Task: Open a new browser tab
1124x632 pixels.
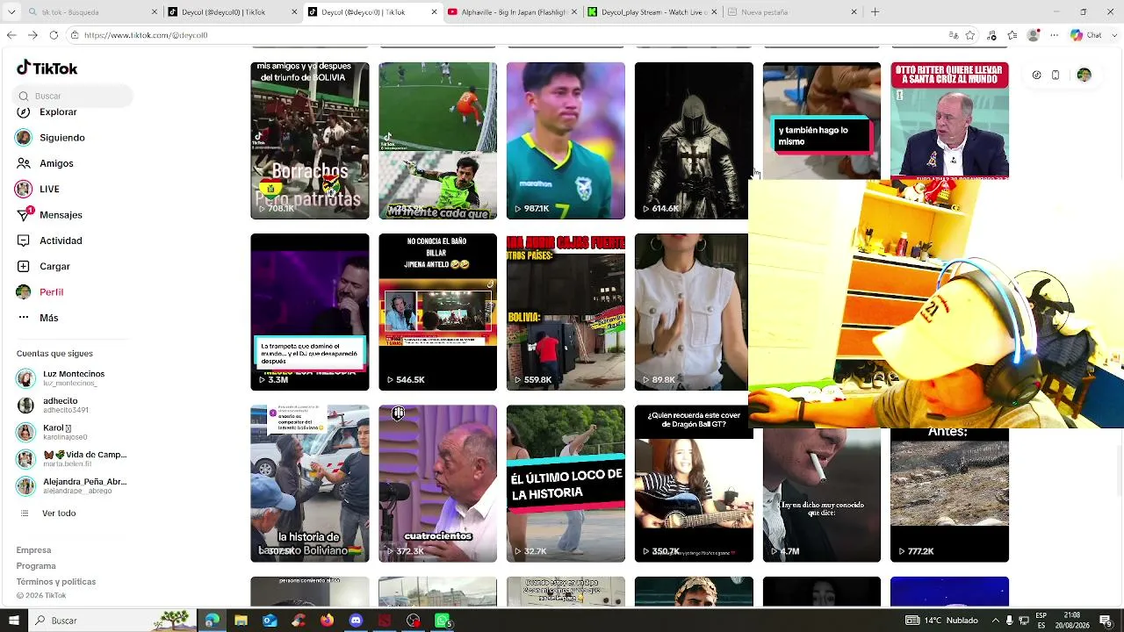Action: (875, 12)
